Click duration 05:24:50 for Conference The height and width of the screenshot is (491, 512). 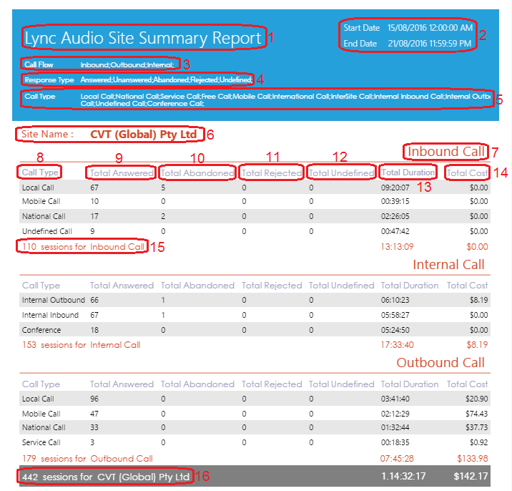(x=395, y=330)
